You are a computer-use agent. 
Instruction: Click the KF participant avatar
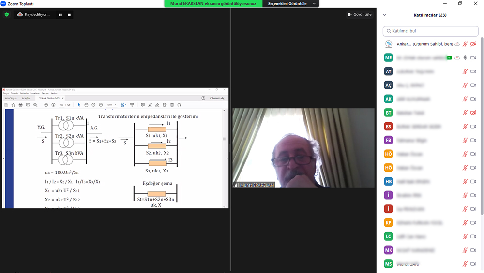click(388, 223)
